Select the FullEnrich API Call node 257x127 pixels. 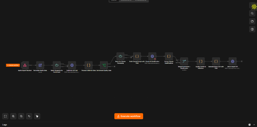click(x=72, y=65)
